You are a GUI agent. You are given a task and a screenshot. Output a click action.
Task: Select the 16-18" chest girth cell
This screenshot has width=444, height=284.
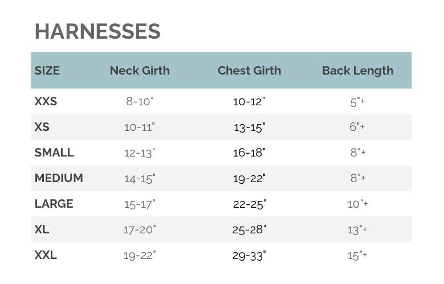pyautogui.click(x=249, y=153)
